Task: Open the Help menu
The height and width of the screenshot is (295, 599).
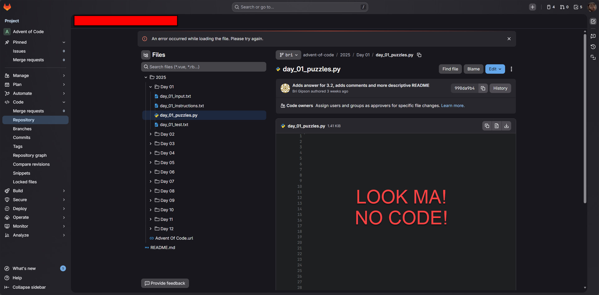Action: (x=35, y=278)
